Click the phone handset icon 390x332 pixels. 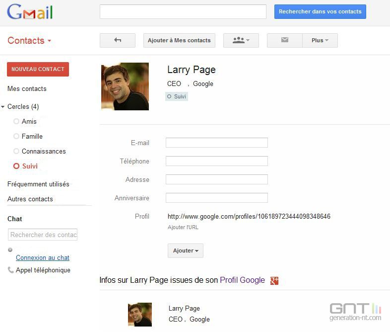[10, 270]
